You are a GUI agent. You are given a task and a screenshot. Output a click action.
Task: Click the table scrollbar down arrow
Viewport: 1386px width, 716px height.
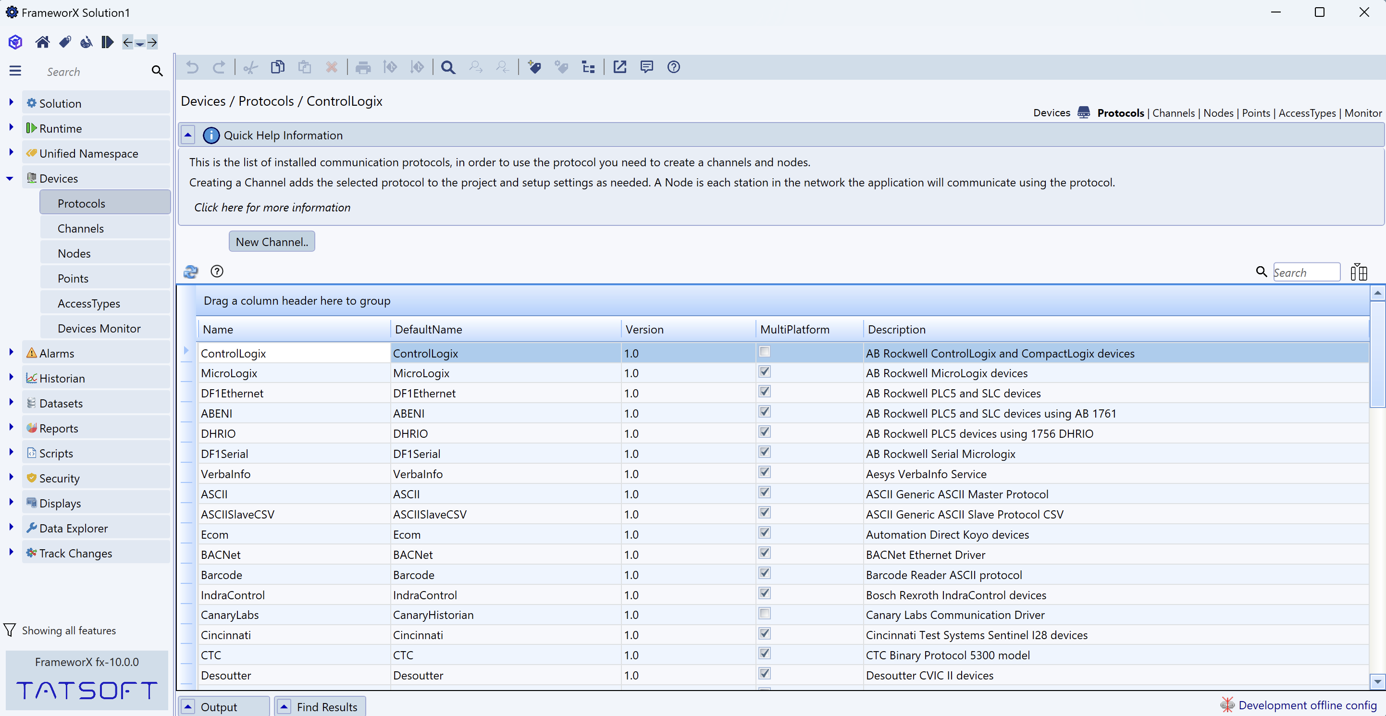coord(1377,681)
